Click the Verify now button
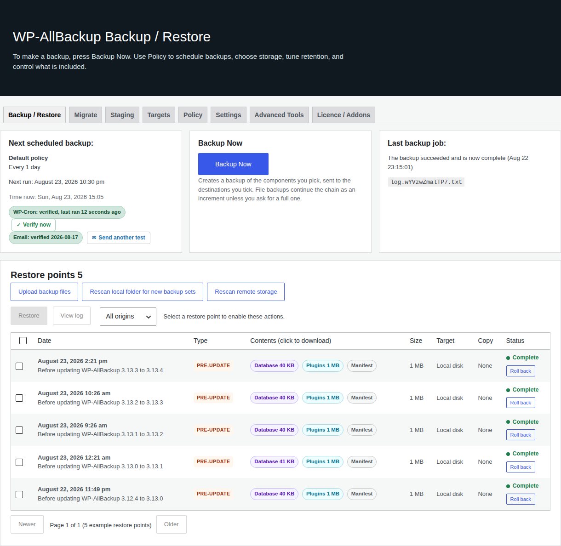Image resolution: width=561 pixels, height=546 pixels. [x=34, y=225]
